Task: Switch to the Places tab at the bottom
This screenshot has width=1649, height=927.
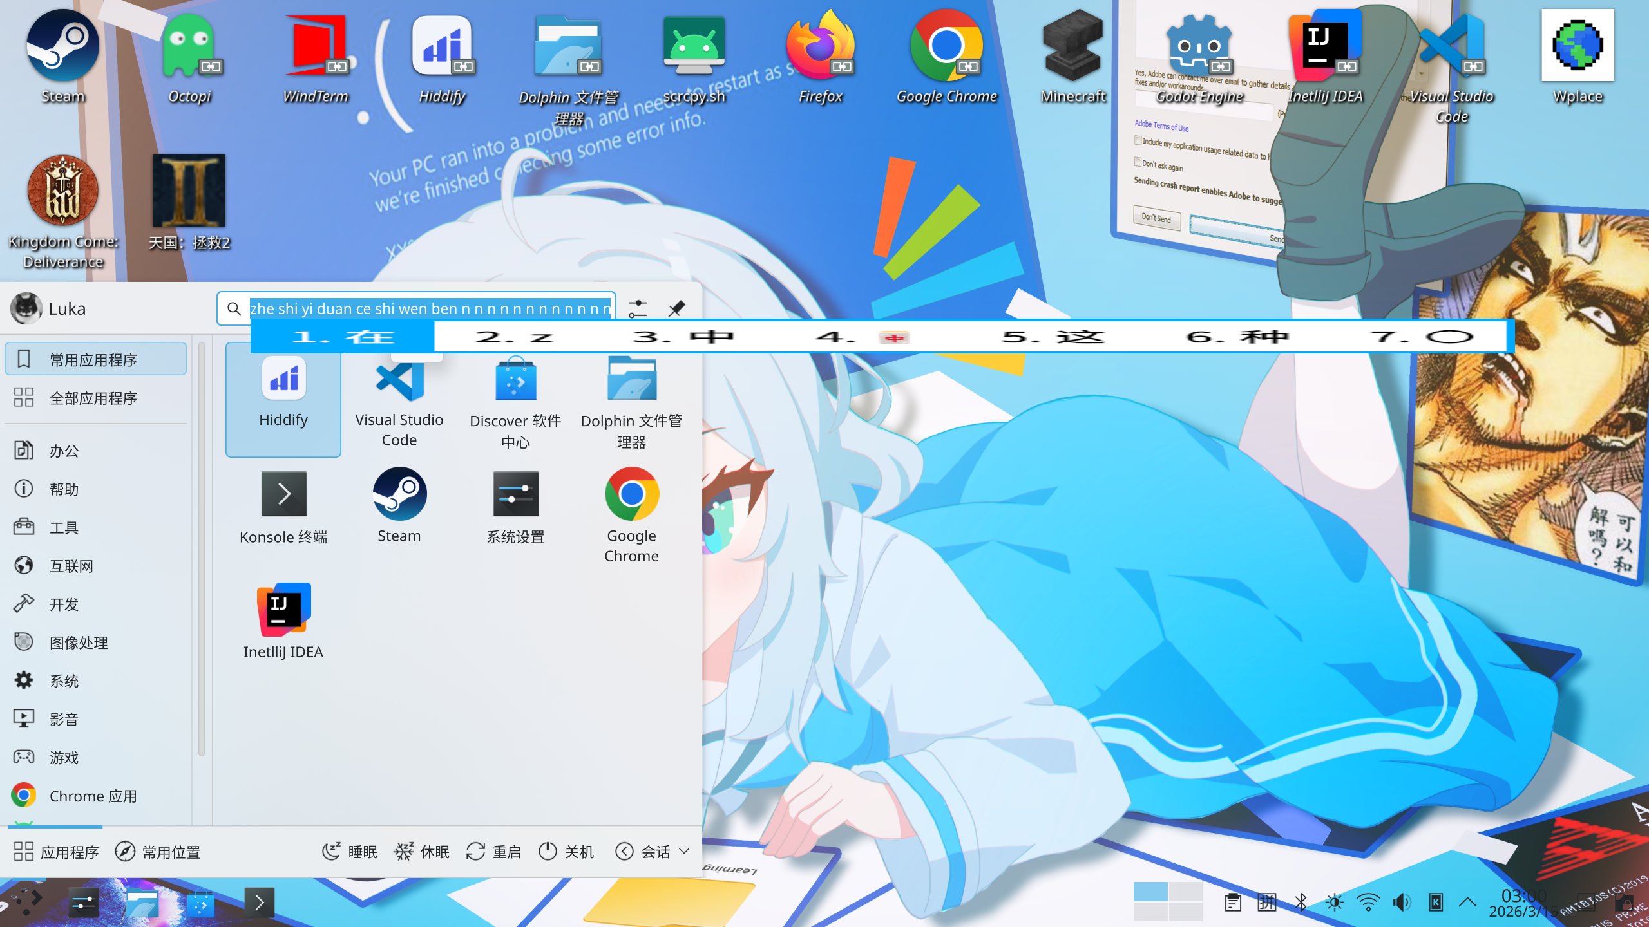Action: (x=158, y=852)
